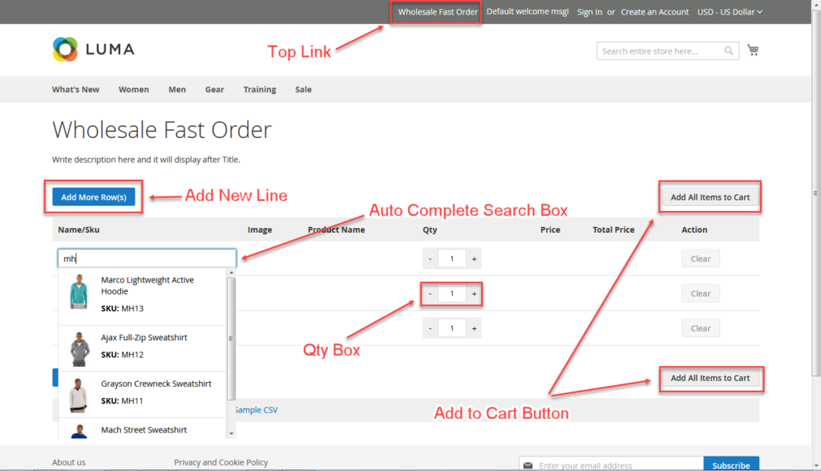Image resolution: width=821 pixels, height=471 pixels.
Task: Click the Grayson sweatshirt thumbnail image
Action: click(79, 395)
